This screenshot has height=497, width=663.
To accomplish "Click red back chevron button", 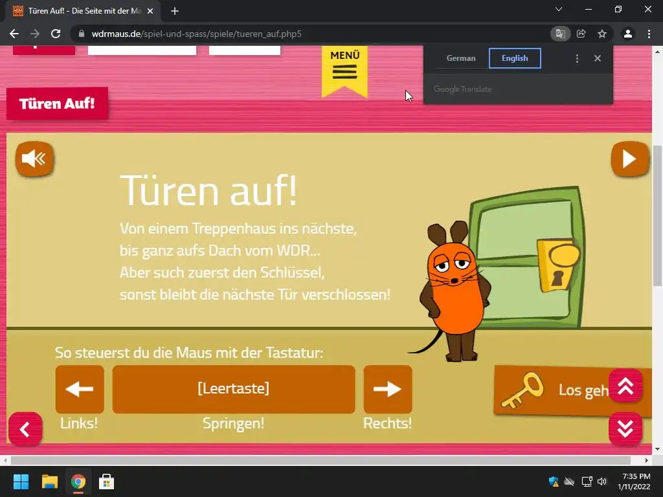I will pos(25,430).
